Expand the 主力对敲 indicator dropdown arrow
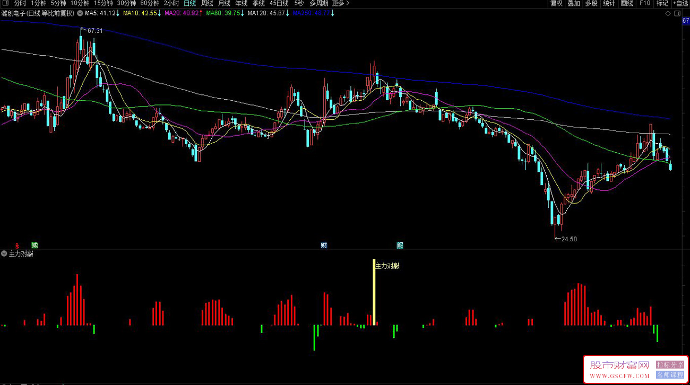Viewport: 690px width, 385px height. click(4, 254)
